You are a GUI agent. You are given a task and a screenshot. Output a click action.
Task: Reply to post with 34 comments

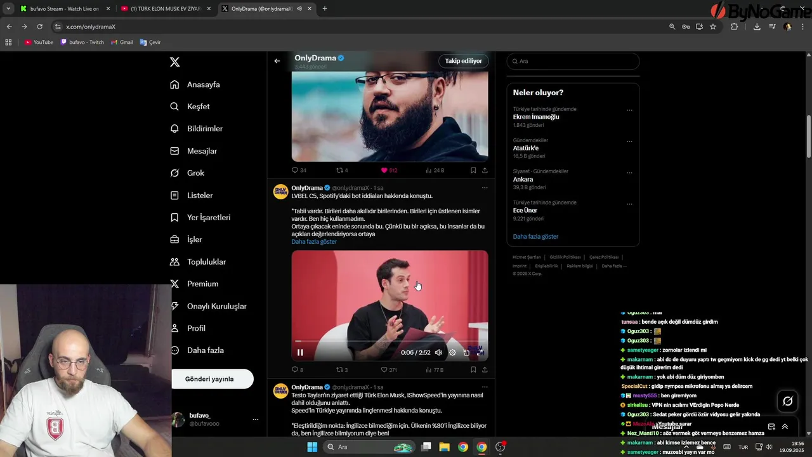299,170
